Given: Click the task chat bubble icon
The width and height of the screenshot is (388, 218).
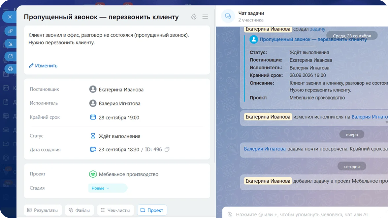Looking at the screenshot, I should pyautogui.click(x=228, y=17).
